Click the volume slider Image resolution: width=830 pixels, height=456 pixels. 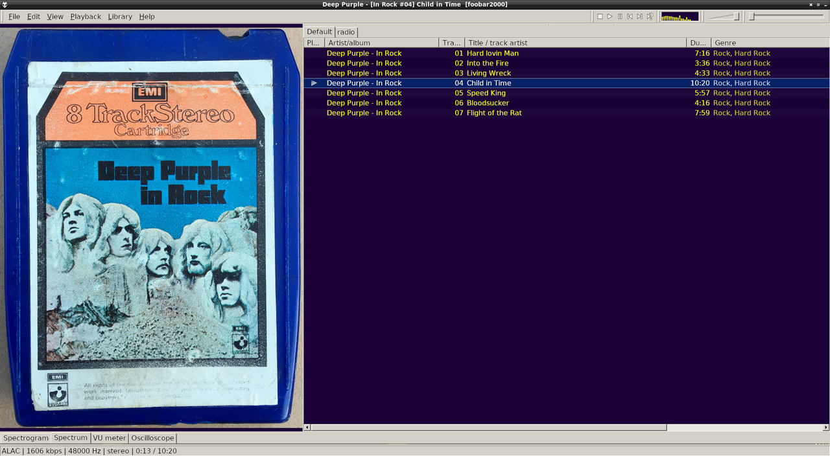(x=724, y=16)
